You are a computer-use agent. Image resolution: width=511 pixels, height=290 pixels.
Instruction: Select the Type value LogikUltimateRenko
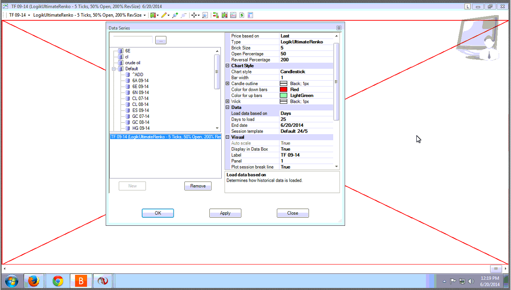(x=306, y=42)
